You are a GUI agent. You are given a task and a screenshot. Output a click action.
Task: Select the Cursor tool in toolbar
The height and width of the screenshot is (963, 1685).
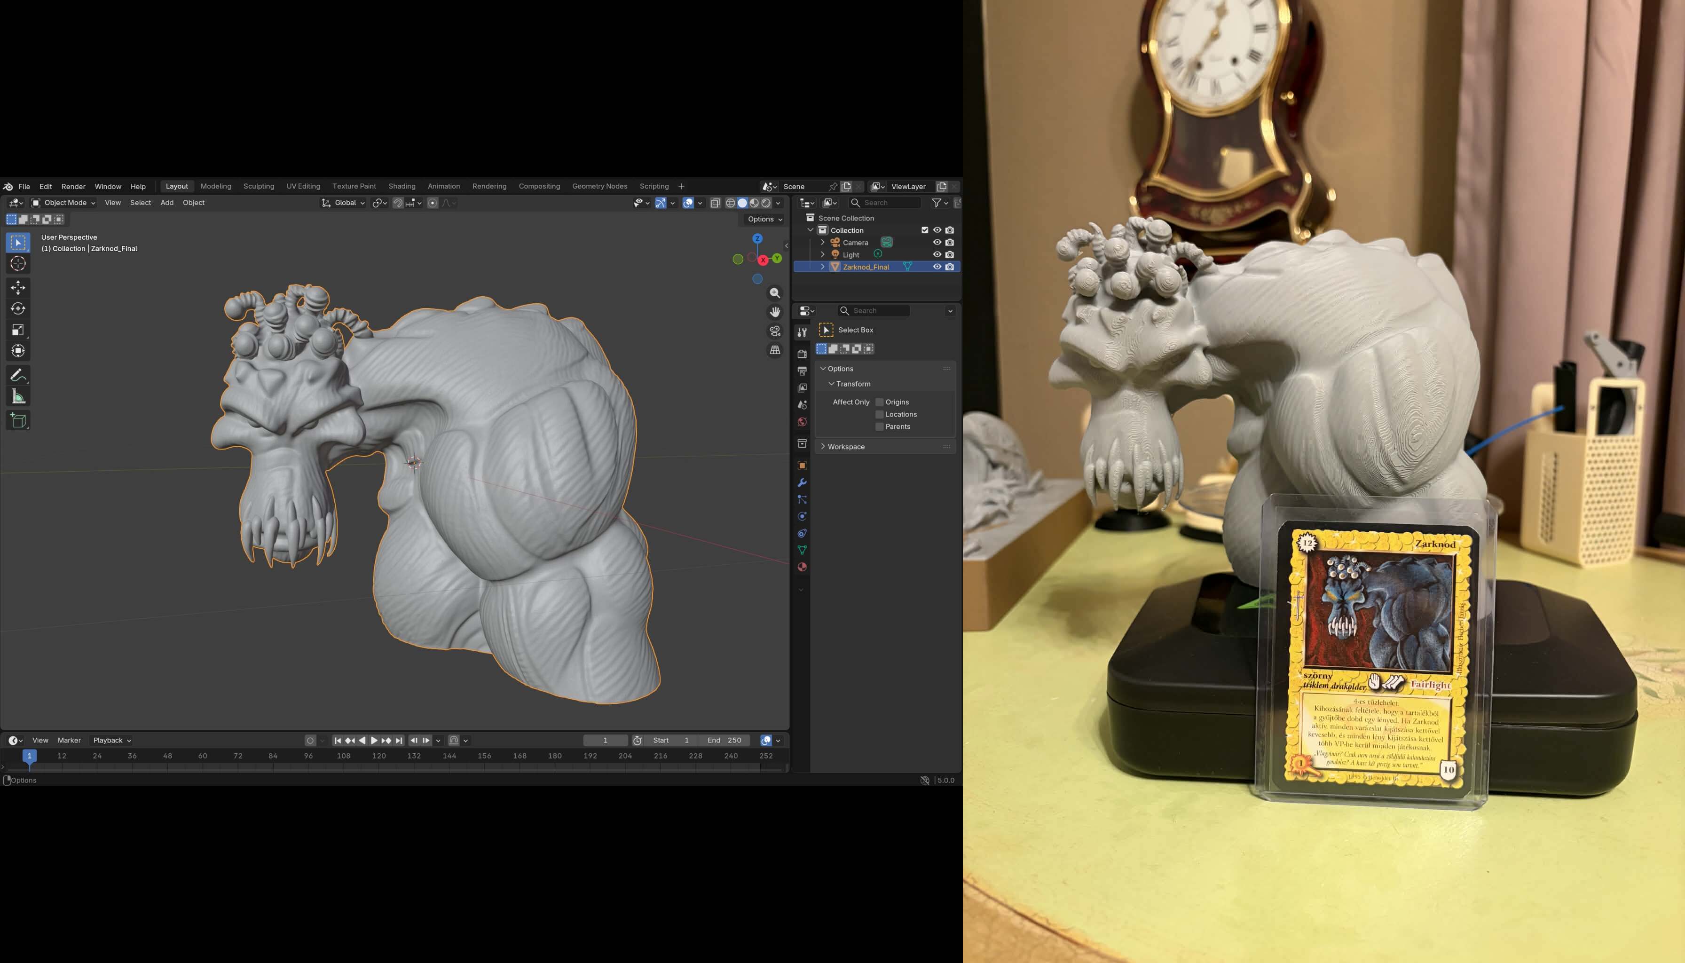click(x=18, y=264)
